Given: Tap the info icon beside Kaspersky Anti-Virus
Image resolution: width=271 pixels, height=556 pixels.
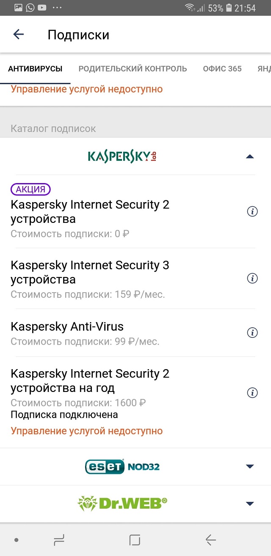Looking at the screenshot, I should tap(252, 333).
